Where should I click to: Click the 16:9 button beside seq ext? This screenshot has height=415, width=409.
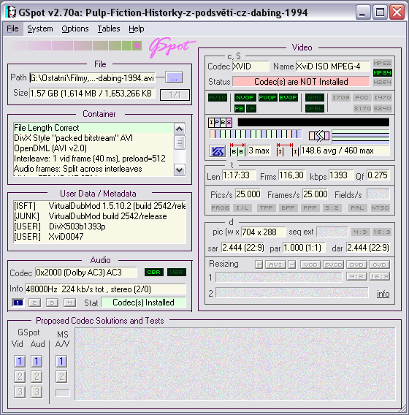[x=381, y=232]
